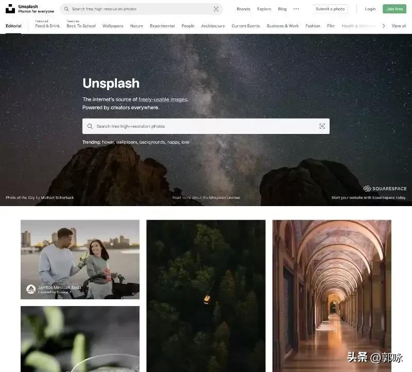Open the Explore menu

tap(264, 9)
